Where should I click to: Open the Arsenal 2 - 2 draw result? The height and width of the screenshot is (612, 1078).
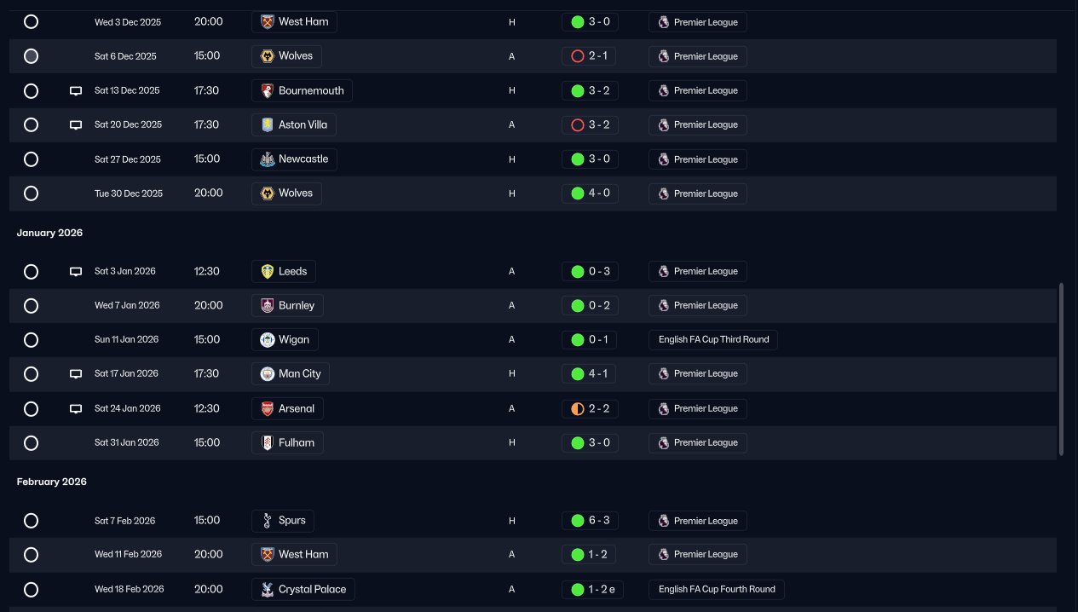click(x=590, y=408)
